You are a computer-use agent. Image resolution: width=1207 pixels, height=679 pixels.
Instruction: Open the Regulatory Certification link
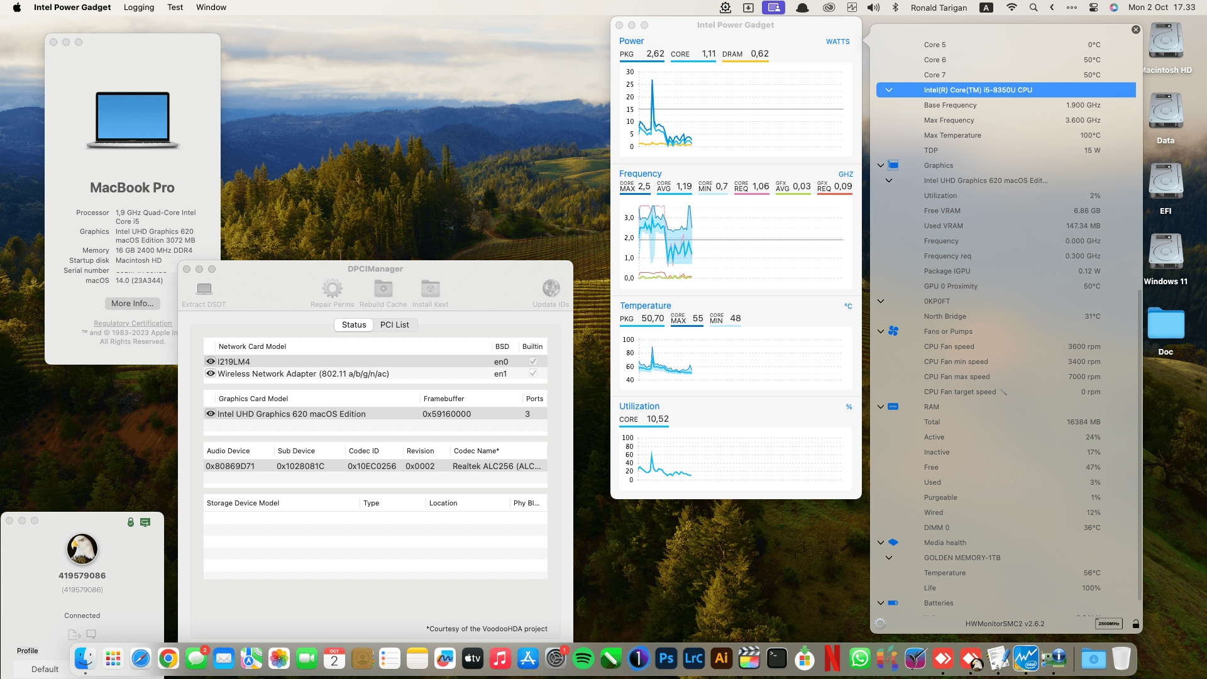pos(133,323)
